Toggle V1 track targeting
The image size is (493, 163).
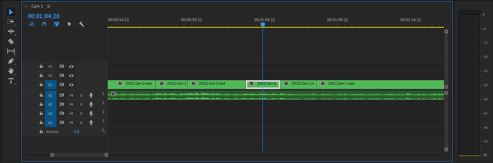pyautogui.click(x=50, y=85)
